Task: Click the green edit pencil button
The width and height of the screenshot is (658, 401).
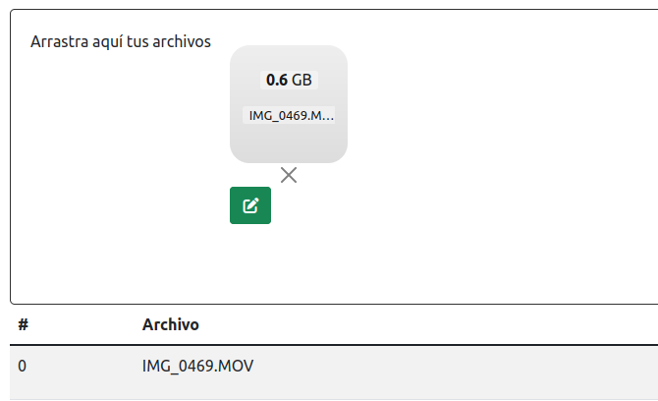Action: pyautogui.click(x=250, y=205)
